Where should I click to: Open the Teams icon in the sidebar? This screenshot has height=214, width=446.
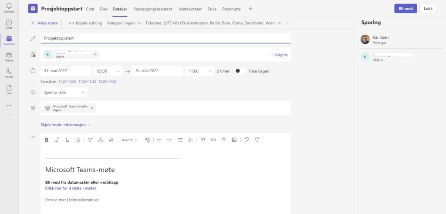pos(9,57)
